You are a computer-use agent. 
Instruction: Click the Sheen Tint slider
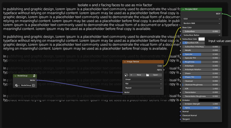(x=201, y=77)
